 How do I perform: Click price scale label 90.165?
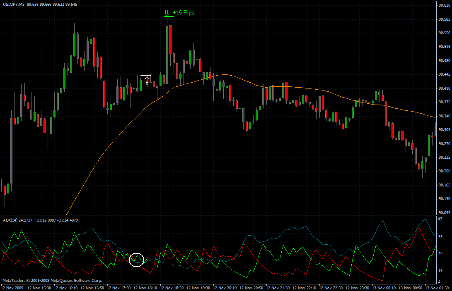coord(445,185)
